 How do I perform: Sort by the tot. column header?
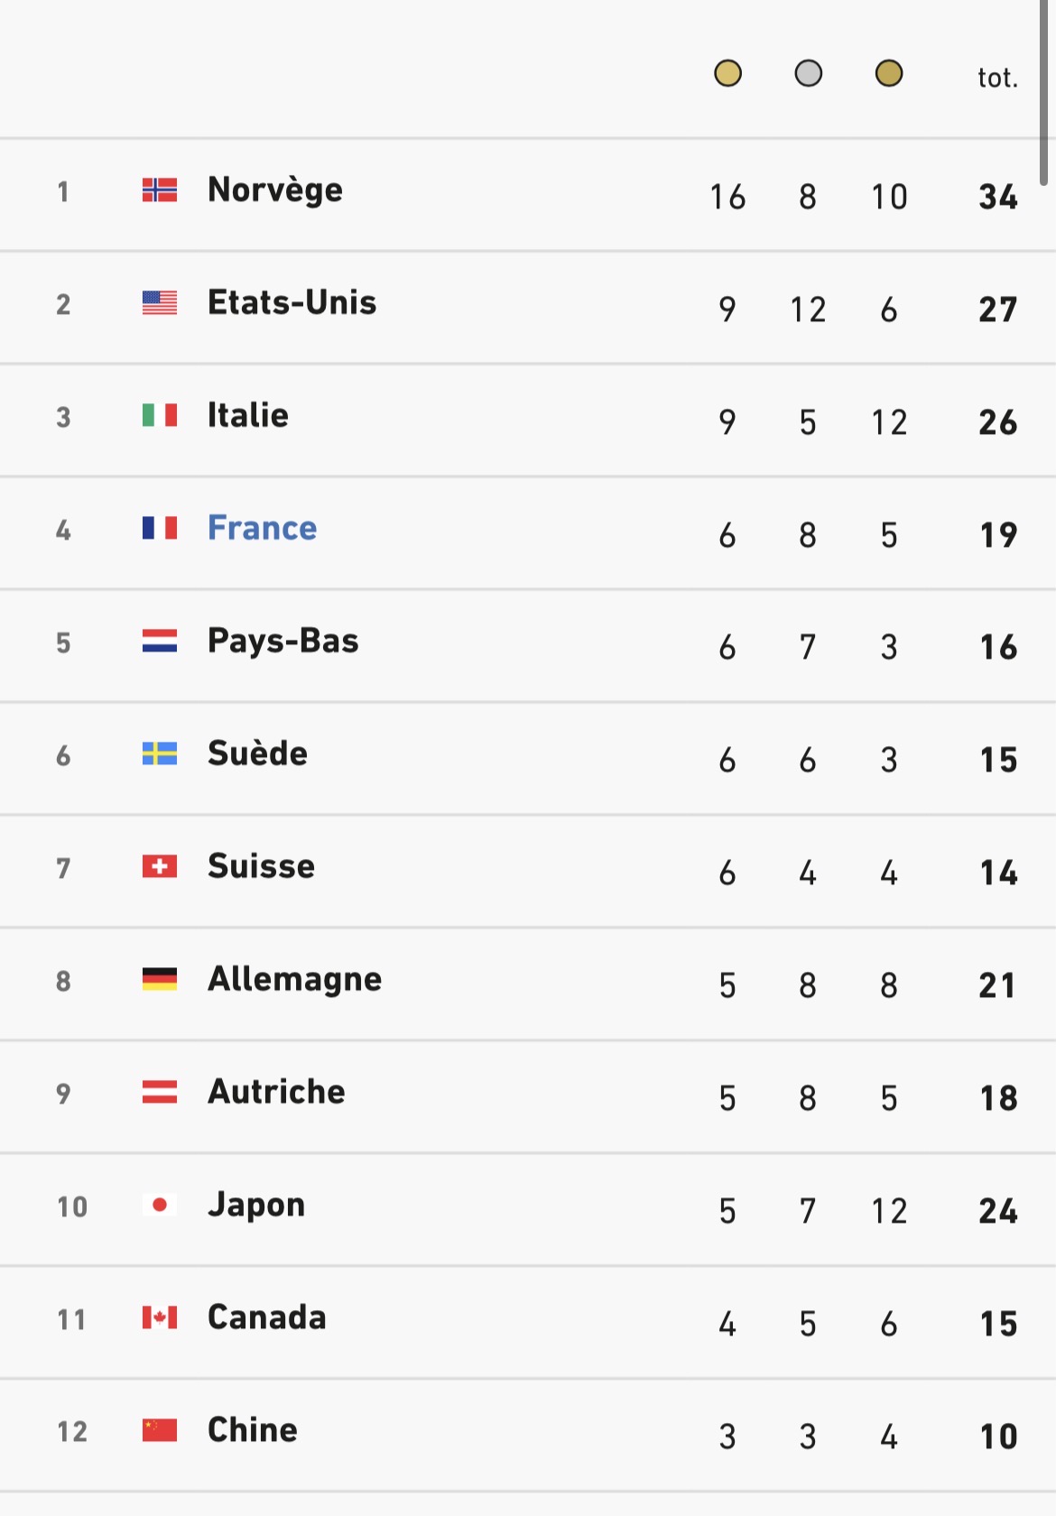point(997,78)
